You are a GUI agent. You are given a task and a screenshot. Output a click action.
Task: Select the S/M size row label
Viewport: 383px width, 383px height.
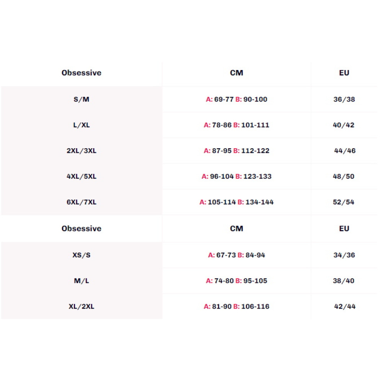click(x=81, y=100)
